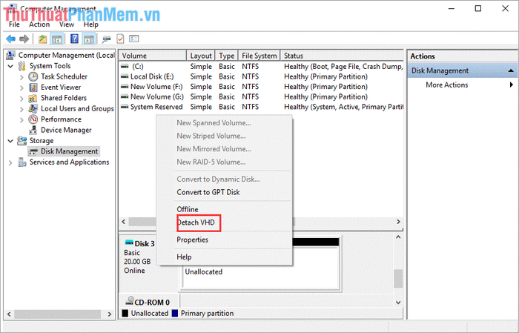Click volume list scroll left arrow
Image resolution: width=519 pixels, height=333 pixels.
pos(124,222)
